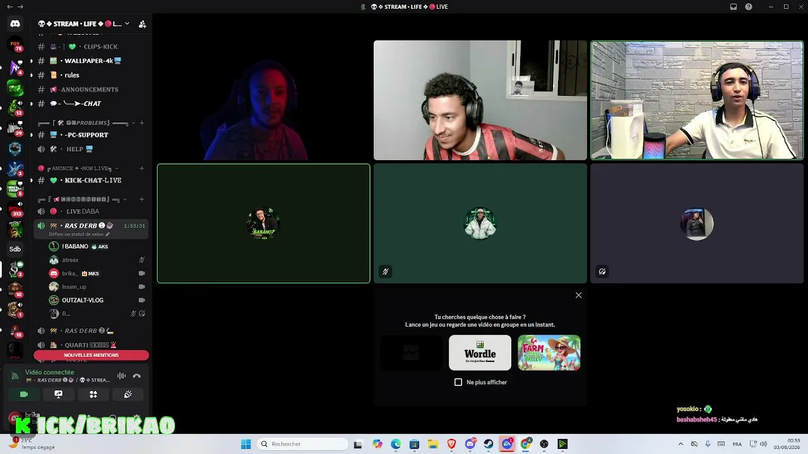Launch the Wordle activity
The width and height of the screenshot is (808, 454).
point(480,352)
